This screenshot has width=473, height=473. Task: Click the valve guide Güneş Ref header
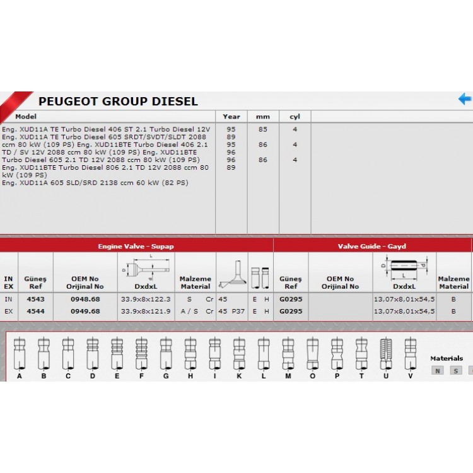[x=291, y=283]
